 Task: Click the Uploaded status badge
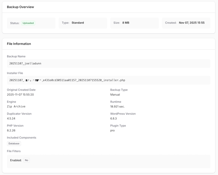[x=28, y=23]
